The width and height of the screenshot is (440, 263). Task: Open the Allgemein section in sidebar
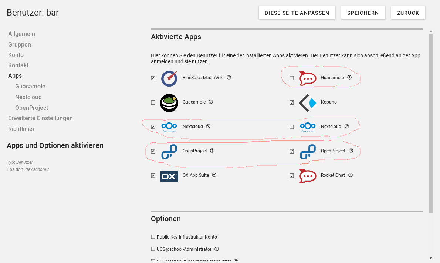21,34
